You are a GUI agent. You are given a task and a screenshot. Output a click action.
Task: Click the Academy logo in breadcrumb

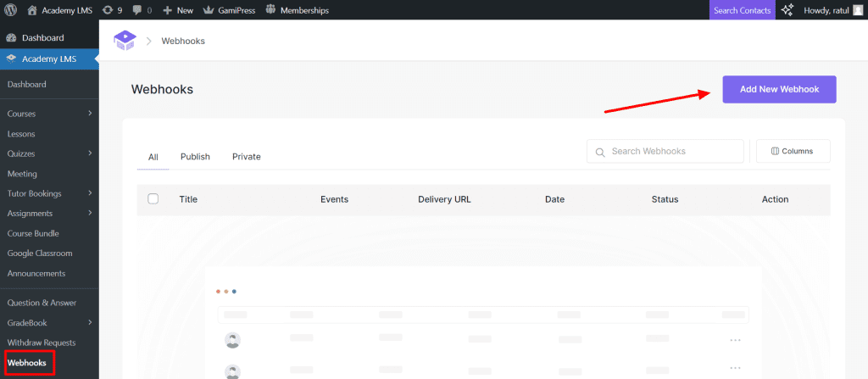tap(125, 41)
